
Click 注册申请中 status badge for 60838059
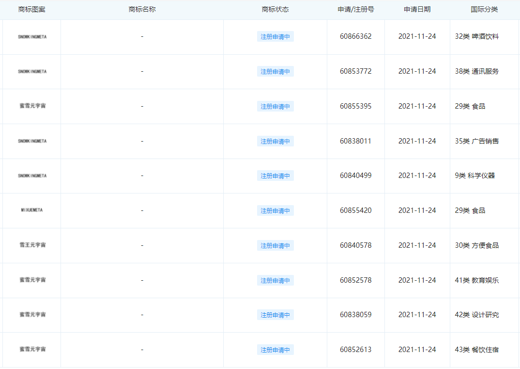click(275, 315)
